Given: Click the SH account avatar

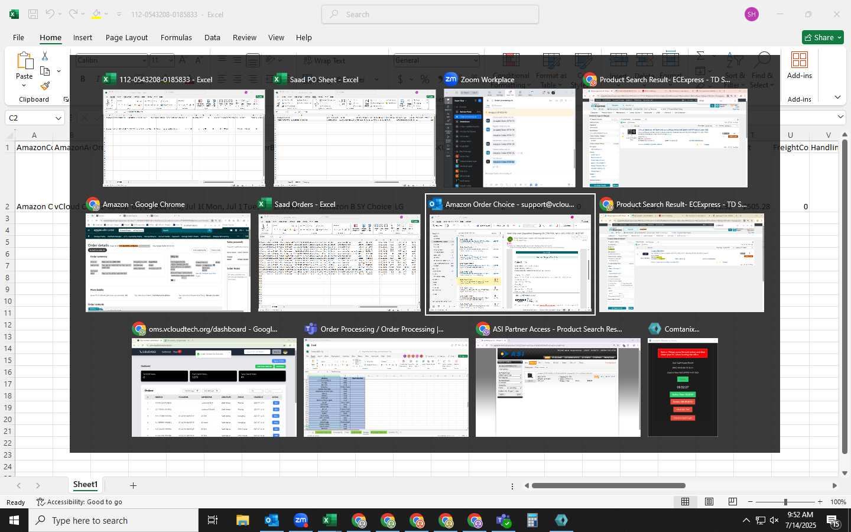Looking at the screenshot, I should pyautogui.click(x=752, y=14).
